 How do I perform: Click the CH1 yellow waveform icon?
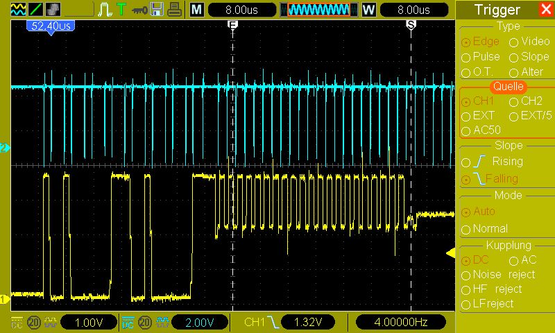51,322
